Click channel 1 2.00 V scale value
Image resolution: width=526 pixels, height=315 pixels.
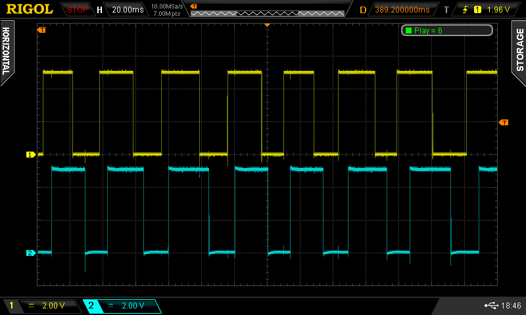click(53, 306)
